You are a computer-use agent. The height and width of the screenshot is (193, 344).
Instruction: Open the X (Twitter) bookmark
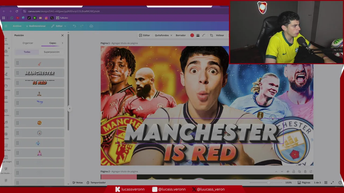(52, 18)
